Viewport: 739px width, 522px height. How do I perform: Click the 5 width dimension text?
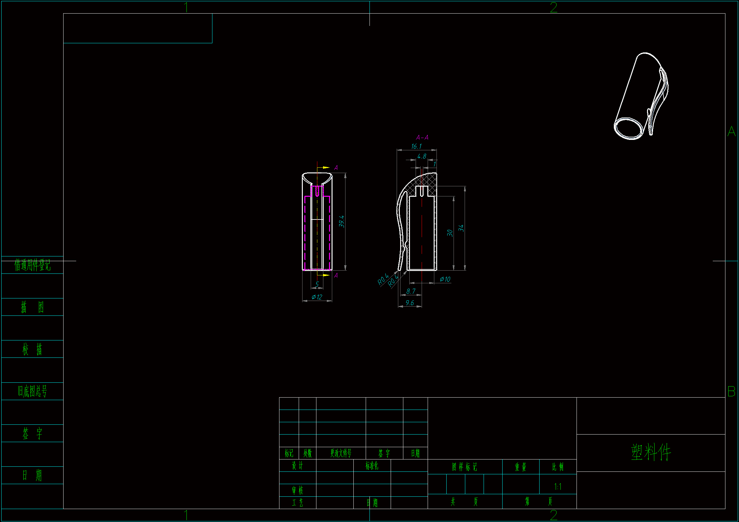pos(317,284)
